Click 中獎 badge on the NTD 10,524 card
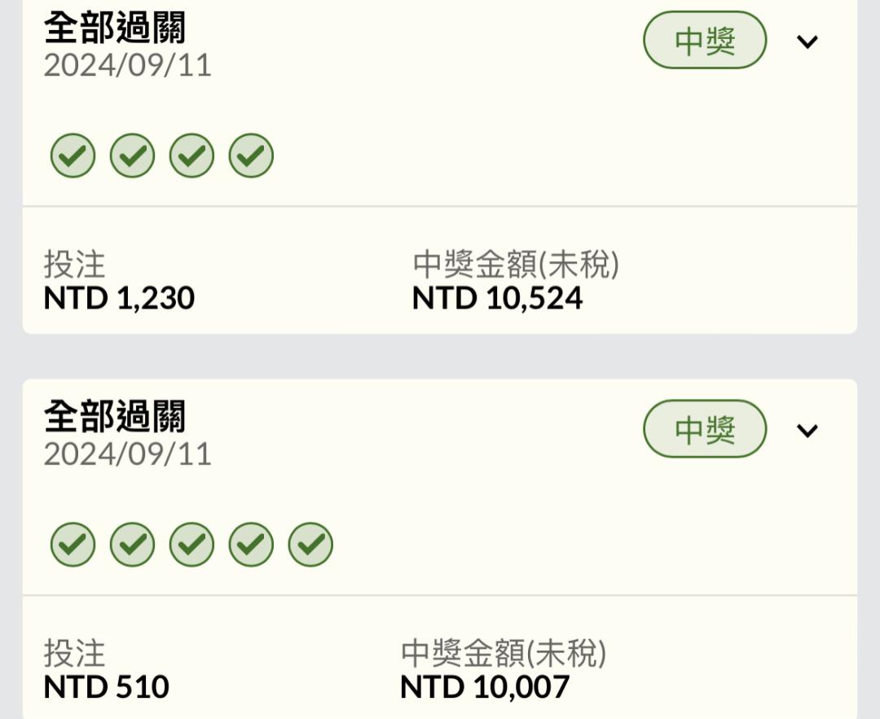Screen dimensions: 880x719 [x=705, y=41]
